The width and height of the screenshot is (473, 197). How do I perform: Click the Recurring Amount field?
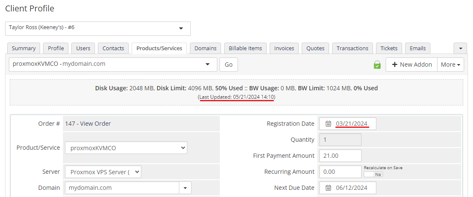[340, 172]
